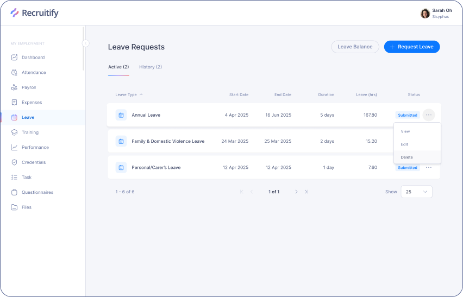Select the Payroll icon in sidebar
This screenshot has width=463, height=297.
click(x=15, y=87)
